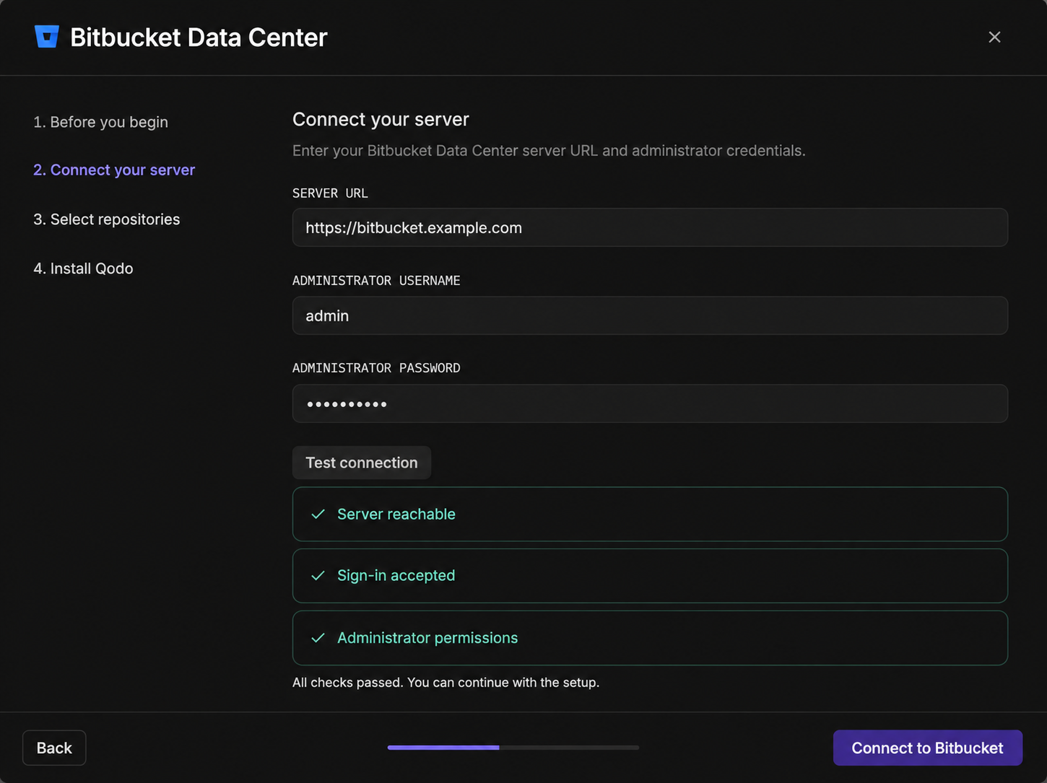
Task: Click the server URL and credentials description
Action: pyautogui.click(x=549, y=151)
